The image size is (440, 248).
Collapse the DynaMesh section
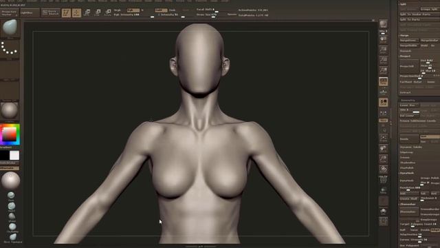click(407, 173)
